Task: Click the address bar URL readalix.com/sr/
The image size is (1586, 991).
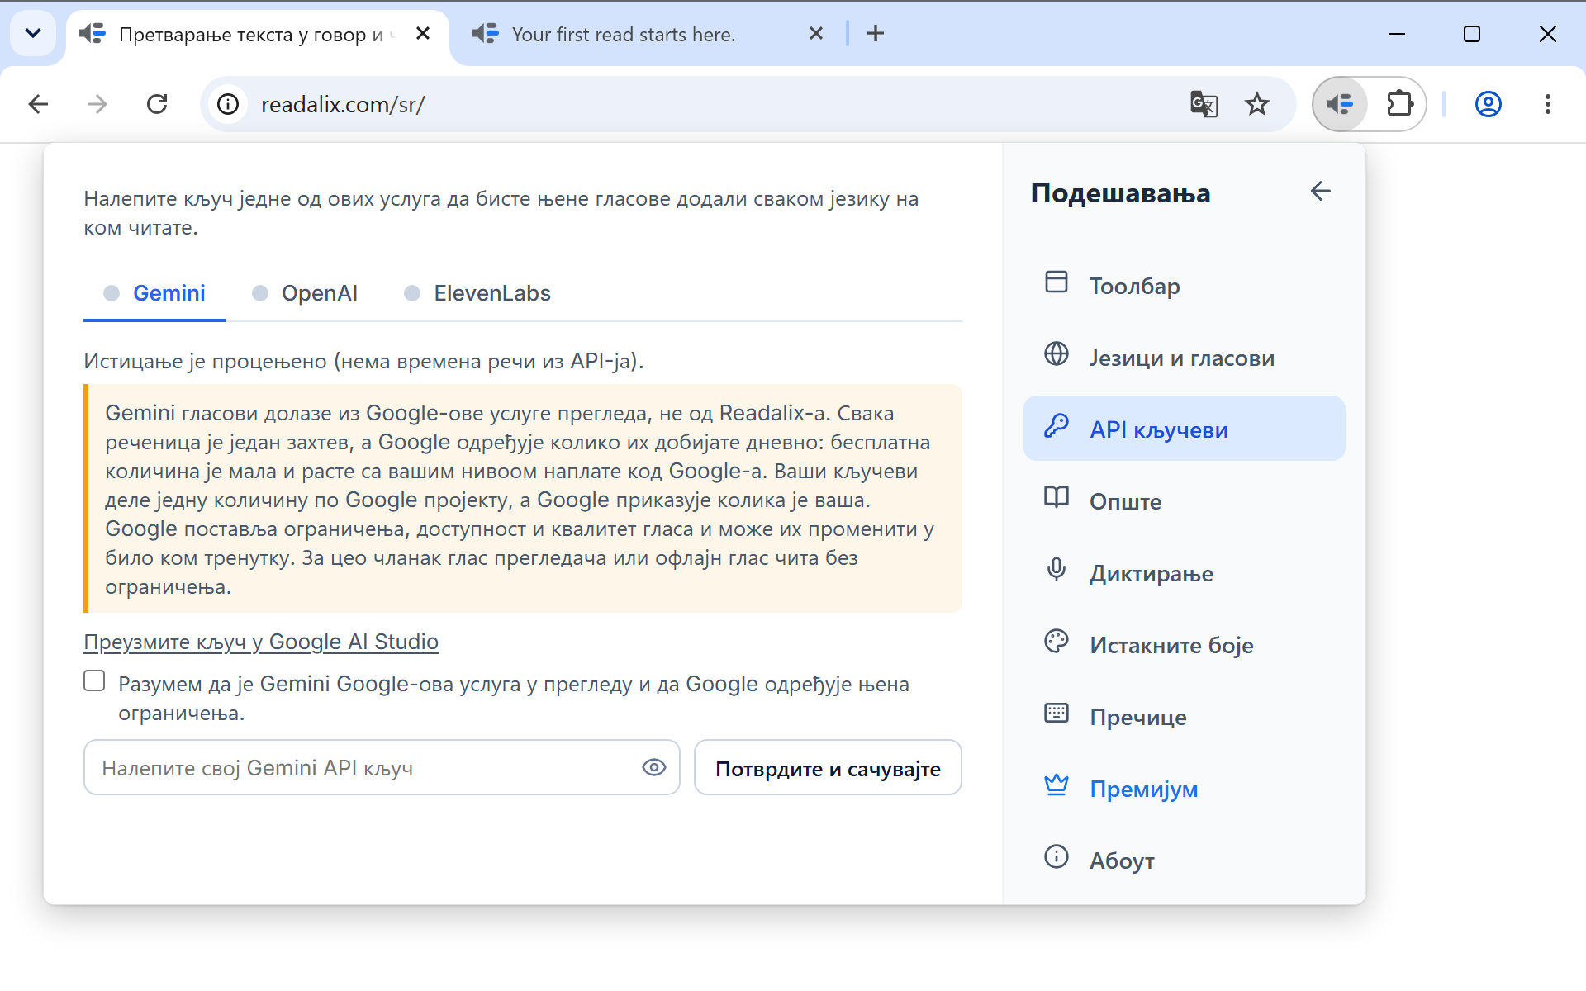Action: pyautogui.click(x=343, y=105)
